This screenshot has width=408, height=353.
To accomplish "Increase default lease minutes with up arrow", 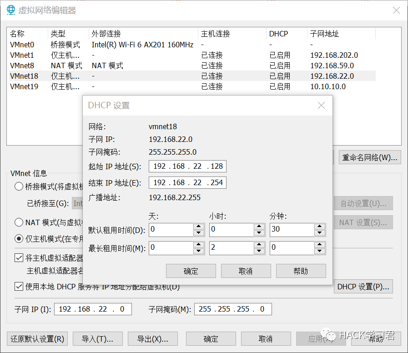I will click(320, 227).
